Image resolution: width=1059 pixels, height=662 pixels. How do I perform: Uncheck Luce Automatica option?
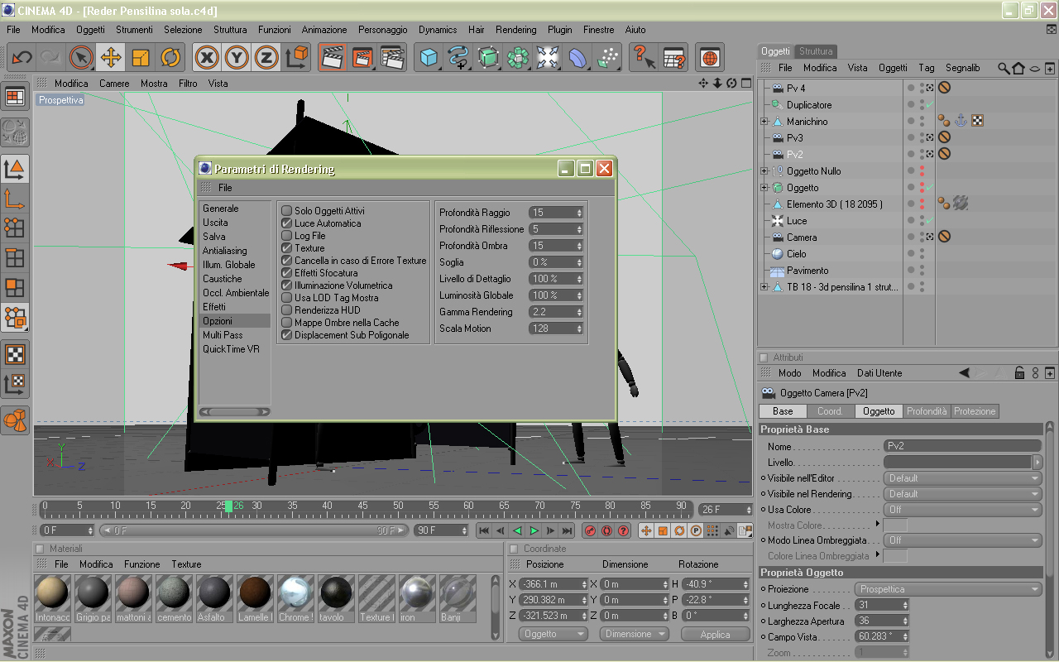point(287,223)
